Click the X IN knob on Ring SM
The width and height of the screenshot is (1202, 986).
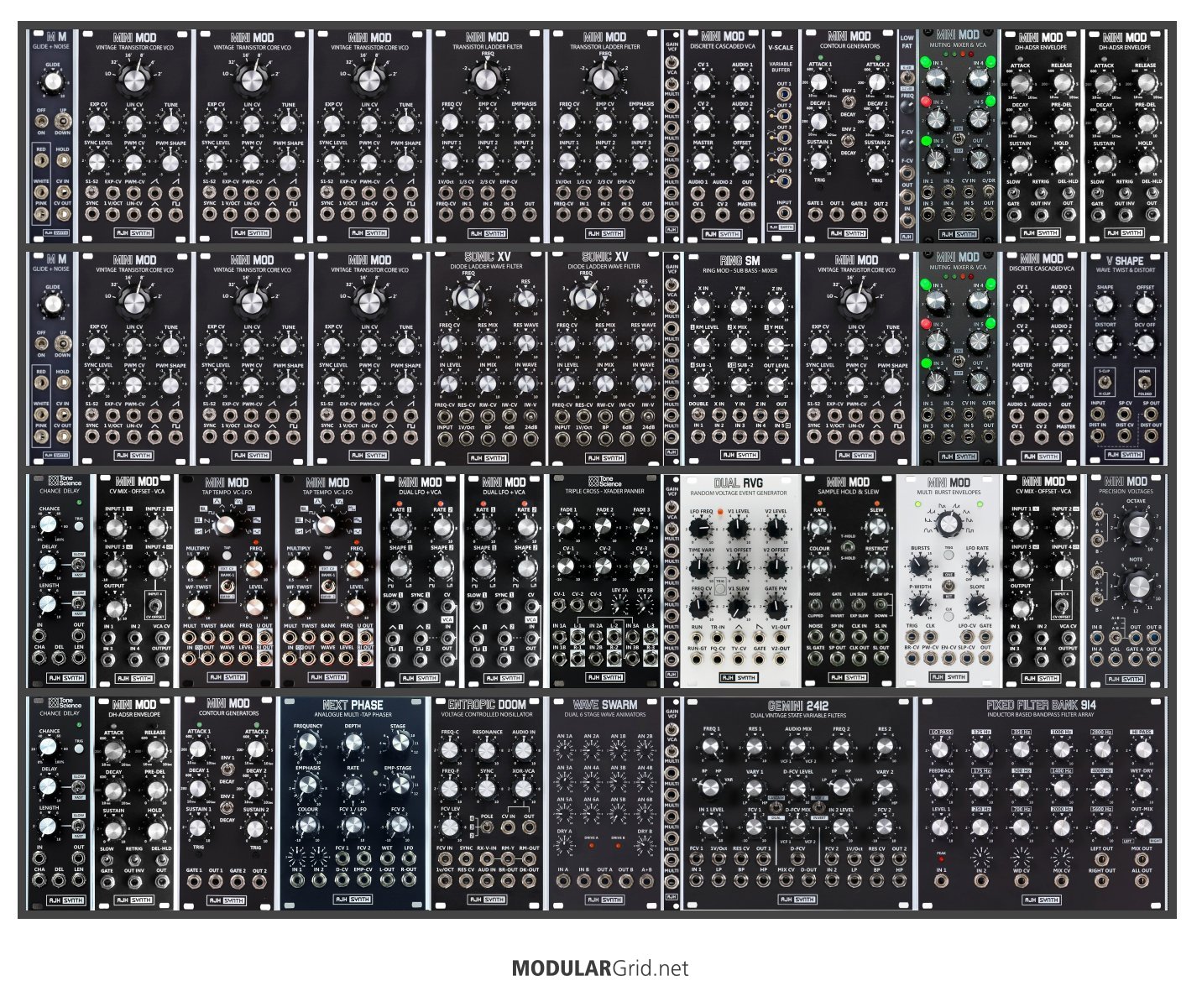coord(703,306)
